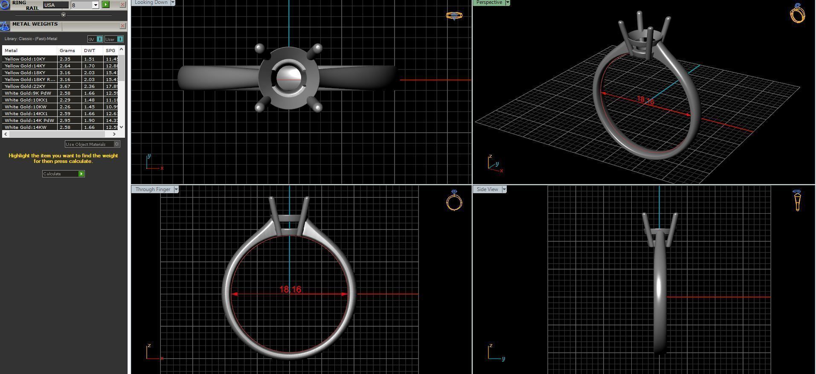
Task: Apply ring rail with green arrow button
Action: 106,5
